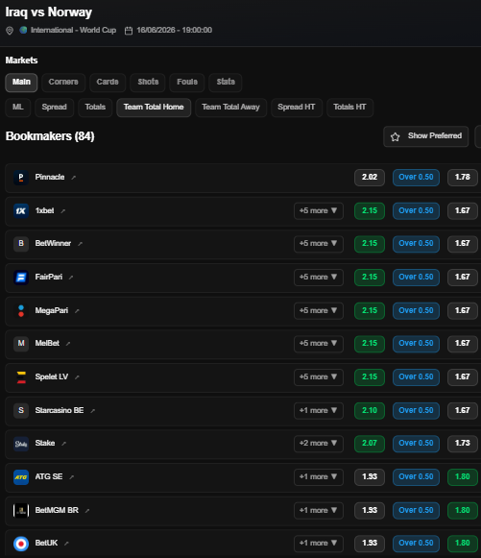Open FairPari external link arrow
Screen dimensions: 481x558
[x=71, y=278]
